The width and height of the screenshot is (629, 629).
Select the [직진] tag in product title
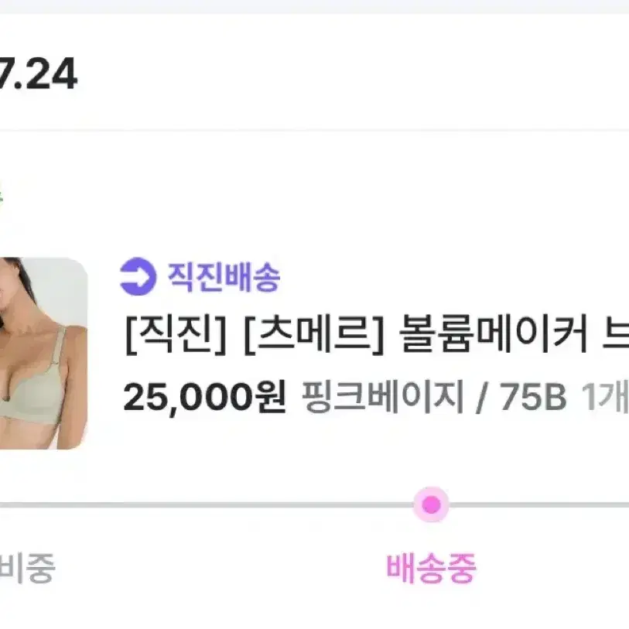176,334
